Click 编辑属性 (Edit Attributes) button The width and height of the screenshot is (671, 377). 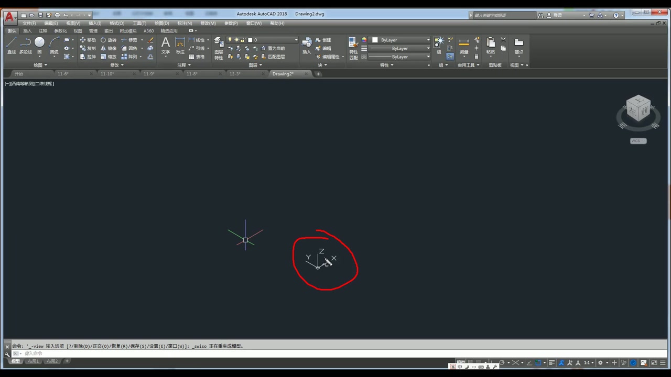[327, 57]
